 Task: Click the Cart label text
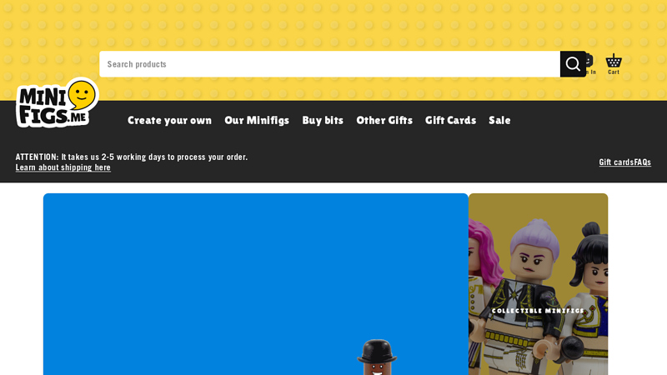coord(614,72)
